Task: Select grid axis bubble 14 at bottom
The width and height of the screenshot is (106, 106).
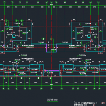Action: (41, 89)
